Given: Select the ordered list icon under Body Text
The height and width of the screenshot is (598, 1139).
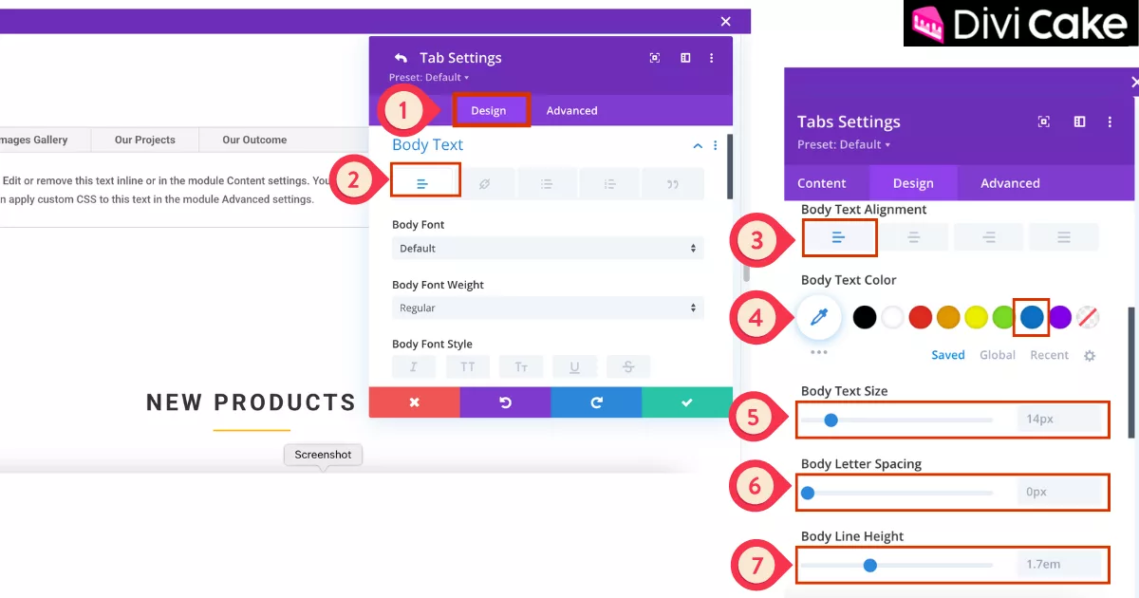Looking at the screenshot, I should (x=609, y=183).
